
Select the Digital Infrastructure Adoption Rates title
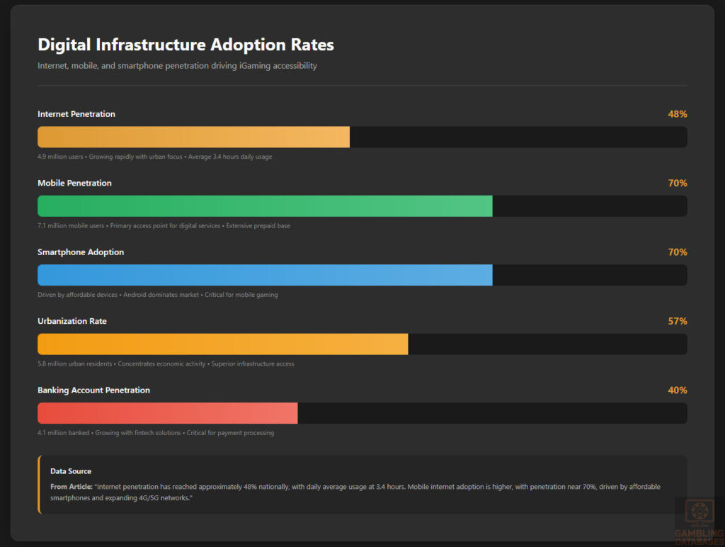(185, 44)
